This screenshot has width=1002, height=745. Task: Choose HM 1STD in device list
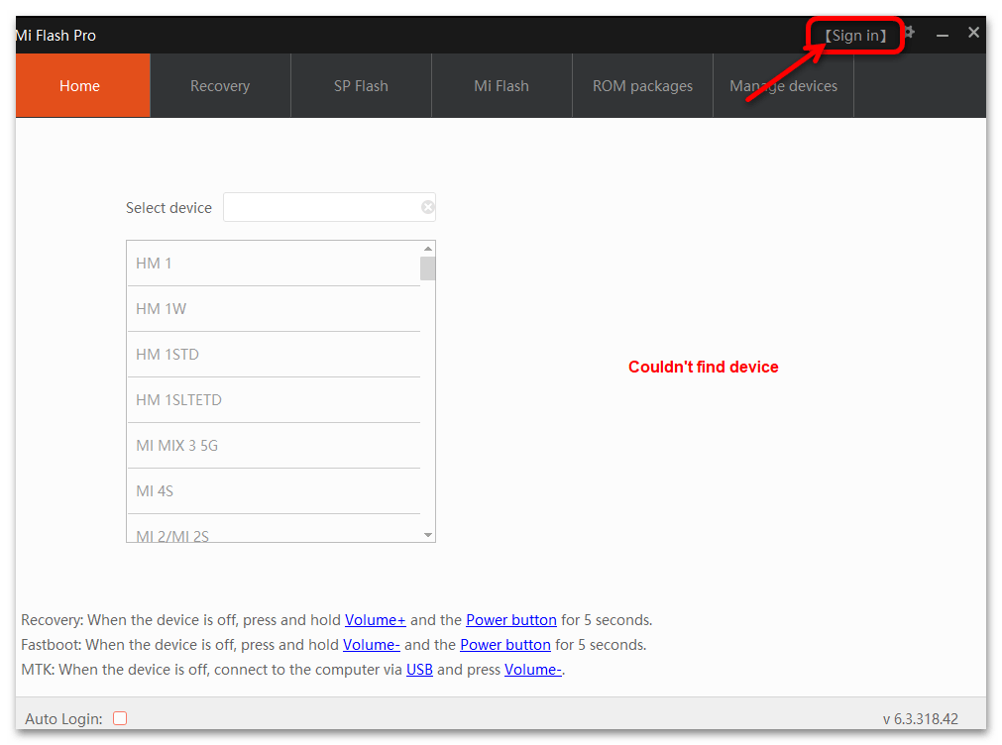pyautogui.click(x=274, y=354)
